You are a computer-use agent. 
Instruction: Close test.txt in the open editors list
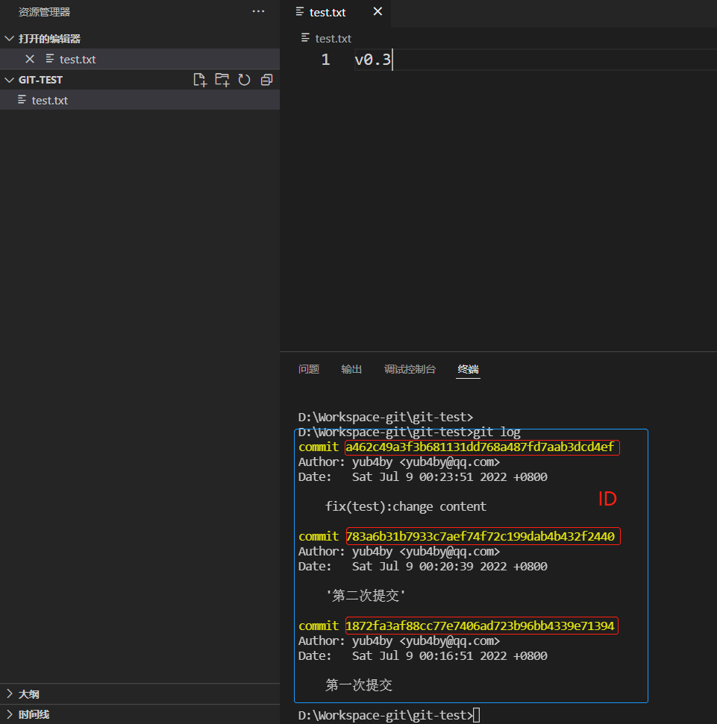click(x=30, y=59)
